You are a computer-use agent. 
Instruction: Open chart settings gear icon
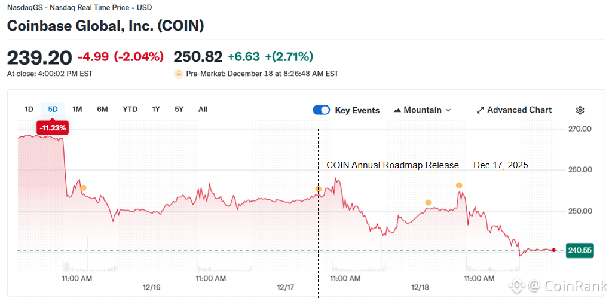[580, 110]
